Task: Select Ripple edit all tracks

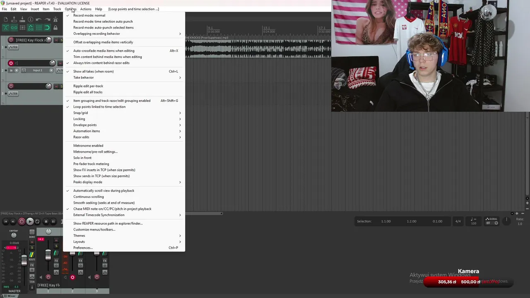Action: point(124,92)
